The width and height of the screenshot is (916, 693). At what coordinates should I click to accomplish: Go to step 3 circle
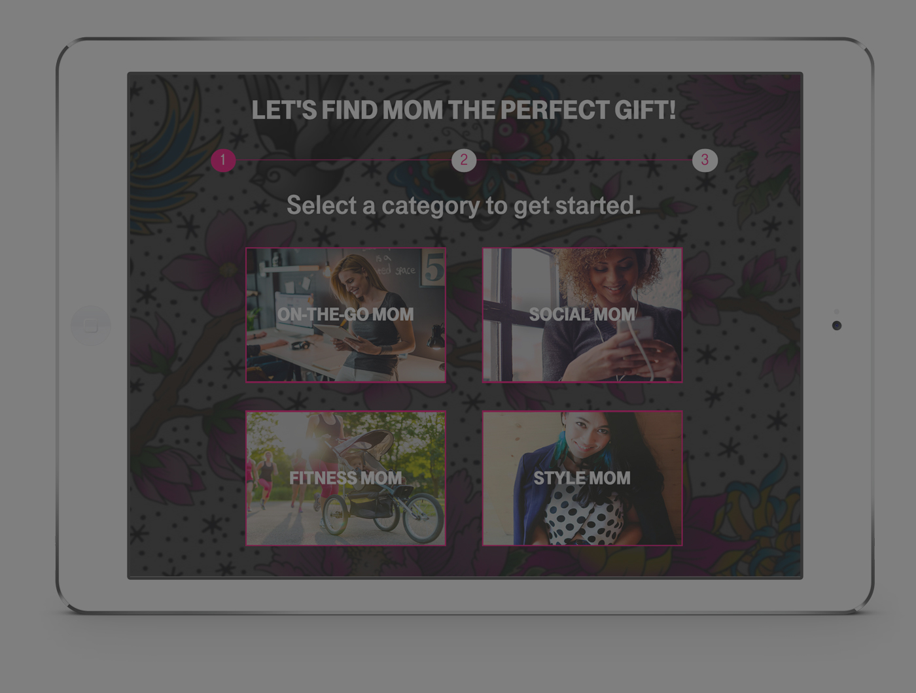pyautogui.click(x=705, y=160)
